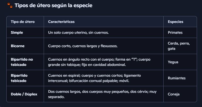The image size is (202, 107).
Task: Click the "Tipo de útero" column header
Action: point(23,22)
